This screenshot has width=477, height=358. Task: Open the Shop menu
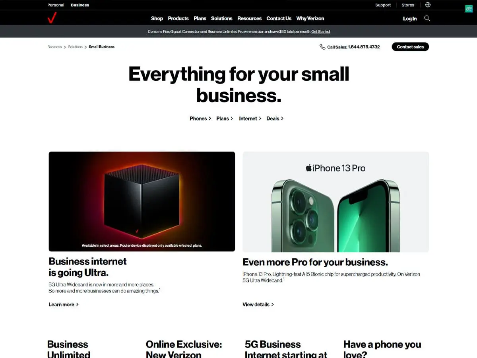pos(157,18)
